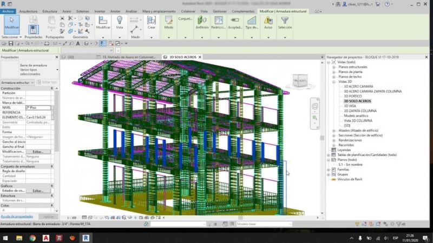433x243 pixels.
Task: Expand the Planos estructurales node
Action: pyautogui.click(x=333, y=67)
